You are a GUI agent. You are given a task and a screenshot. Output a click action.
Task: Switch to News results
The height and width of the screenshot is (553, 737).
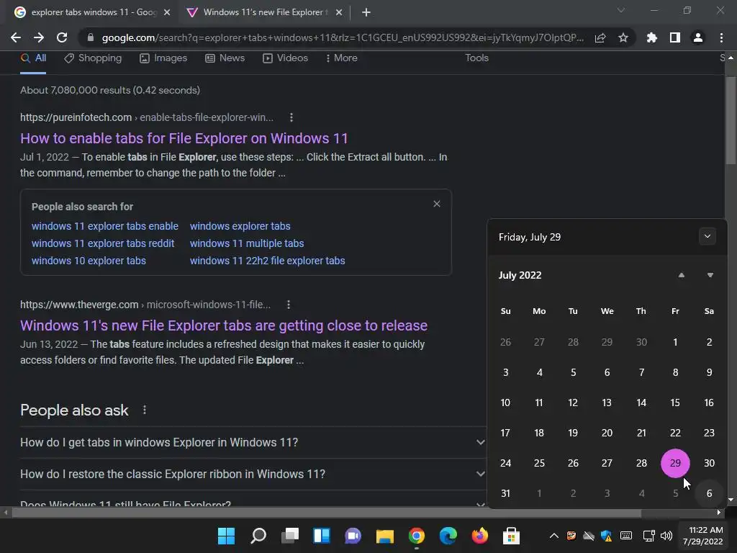225,58
